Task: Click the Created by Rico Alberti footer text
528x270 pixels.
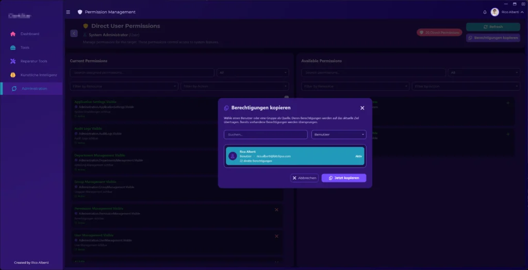Action: [x=31, y=263]
